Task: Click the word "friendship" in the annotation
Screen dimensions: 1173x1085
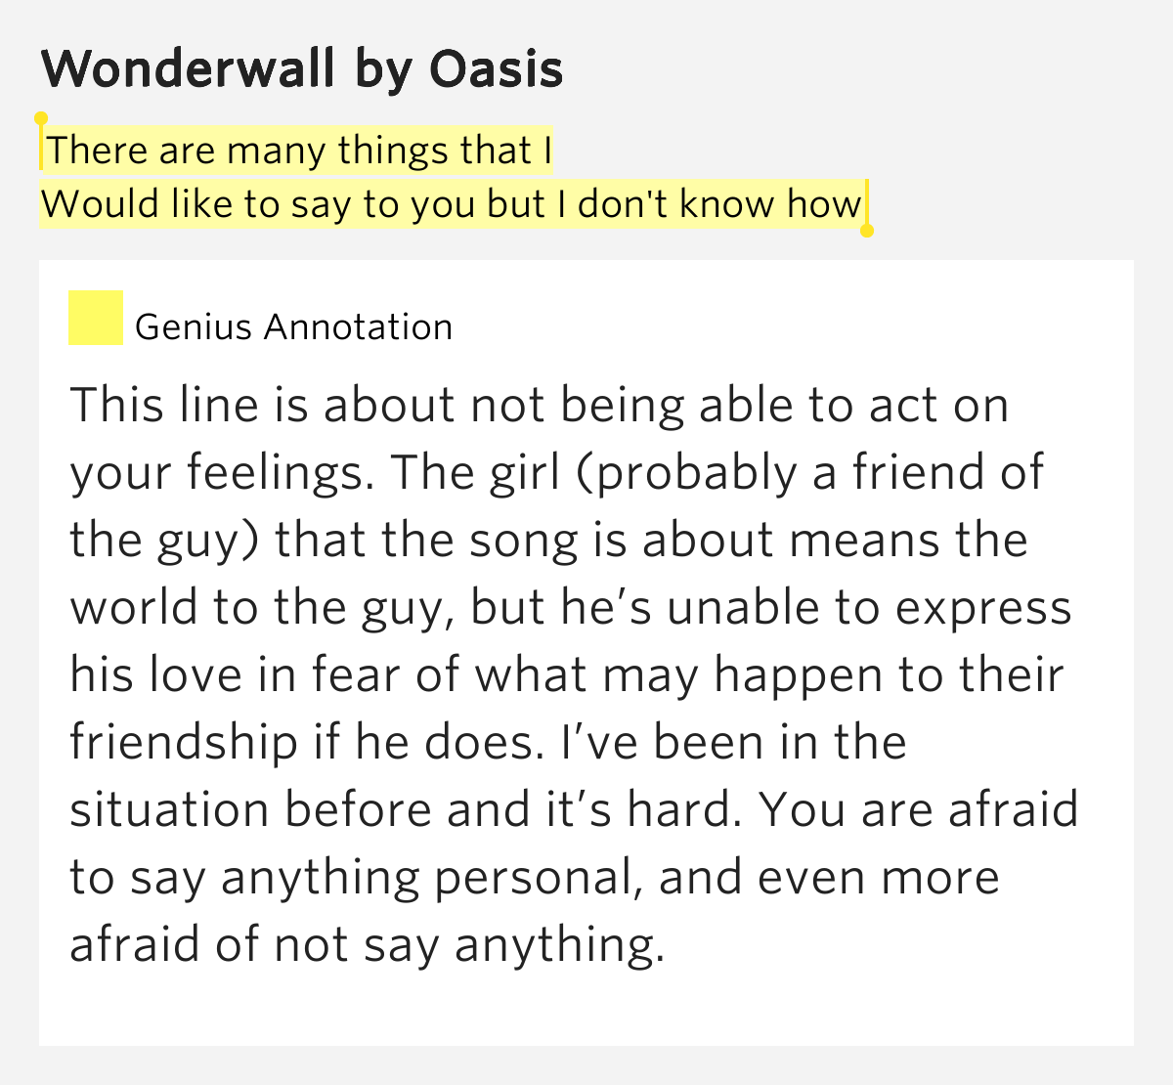Action: coord(184,743)
